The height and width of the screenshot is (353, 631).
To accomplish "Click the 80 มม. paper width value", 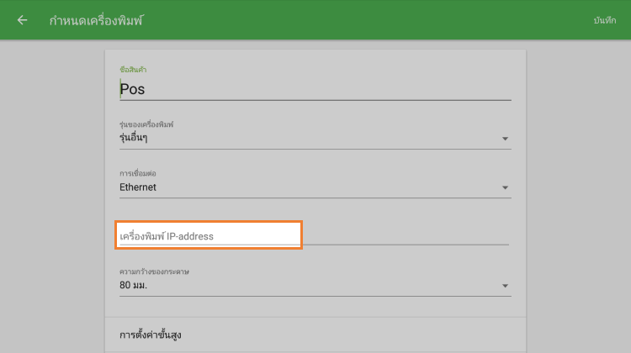I will [x=136, y=285].
